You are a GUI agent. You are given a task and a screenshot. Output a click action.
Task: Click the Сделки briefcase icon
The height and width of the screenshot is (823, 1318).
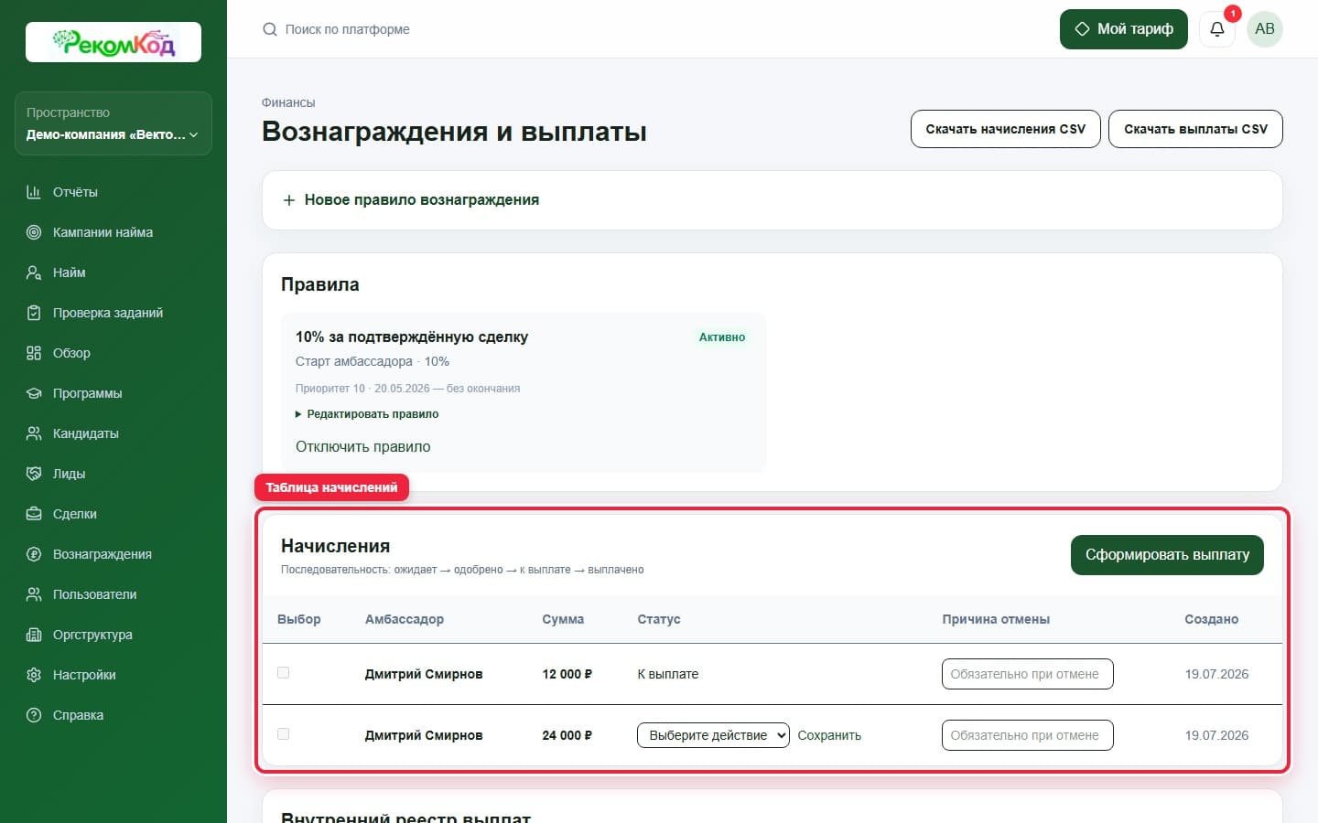pos(34,514)
